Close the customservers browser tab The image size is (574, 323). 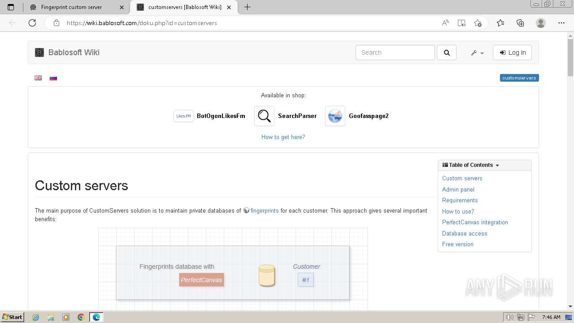pos(230,7)
